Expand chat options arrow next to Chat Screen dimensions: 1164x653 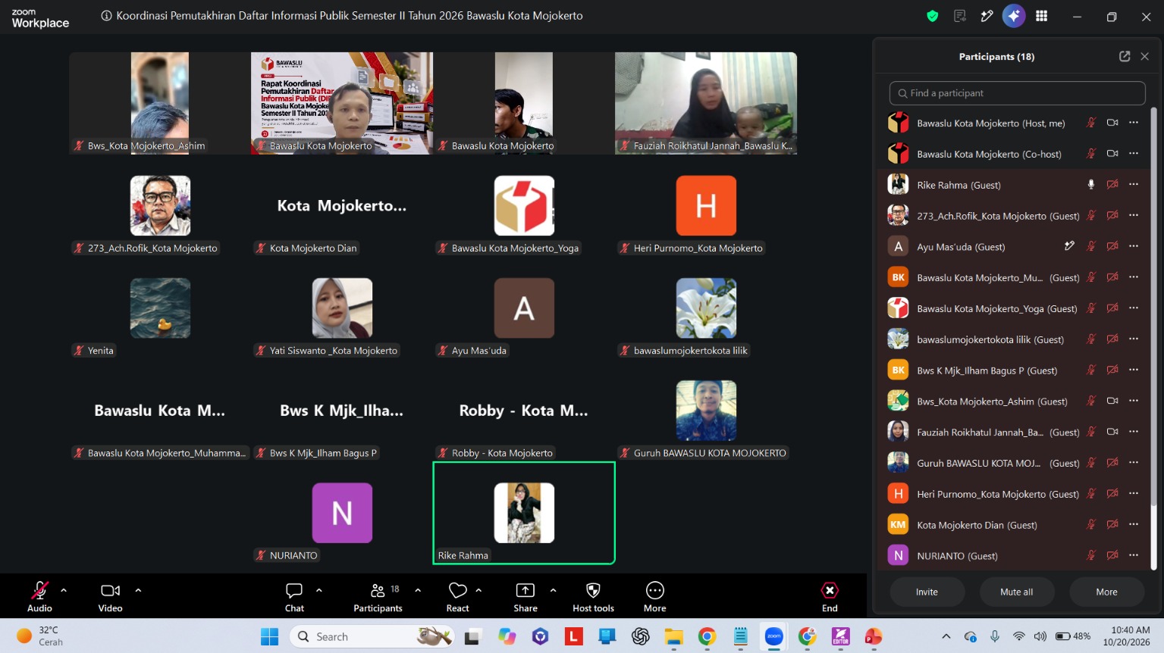(x=319, y=590)
